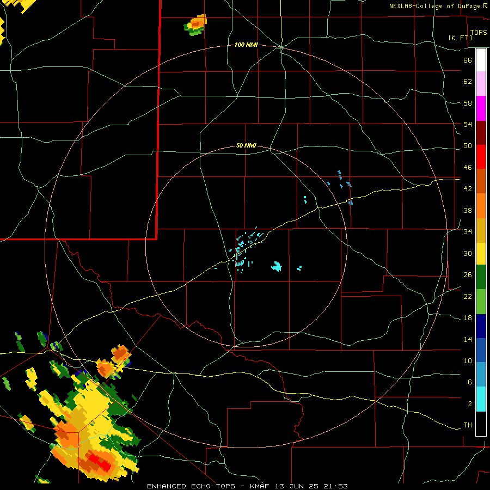Click the 13 JUN 25 date stamp
The image size is (490, 490).
(297, 486)
